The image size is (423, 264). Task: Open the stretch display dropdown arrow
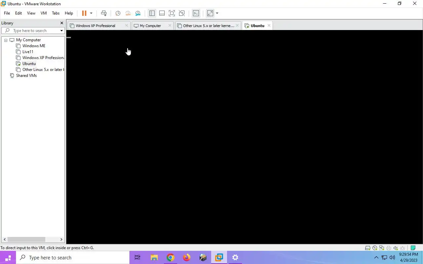[x=217, y=13]
